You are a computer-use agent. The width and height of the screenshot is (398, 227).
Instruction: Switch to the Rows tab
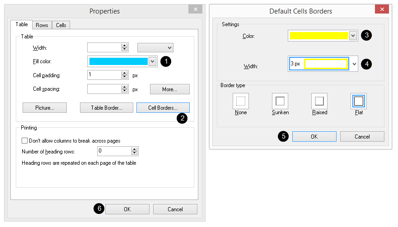coord(42,25)
